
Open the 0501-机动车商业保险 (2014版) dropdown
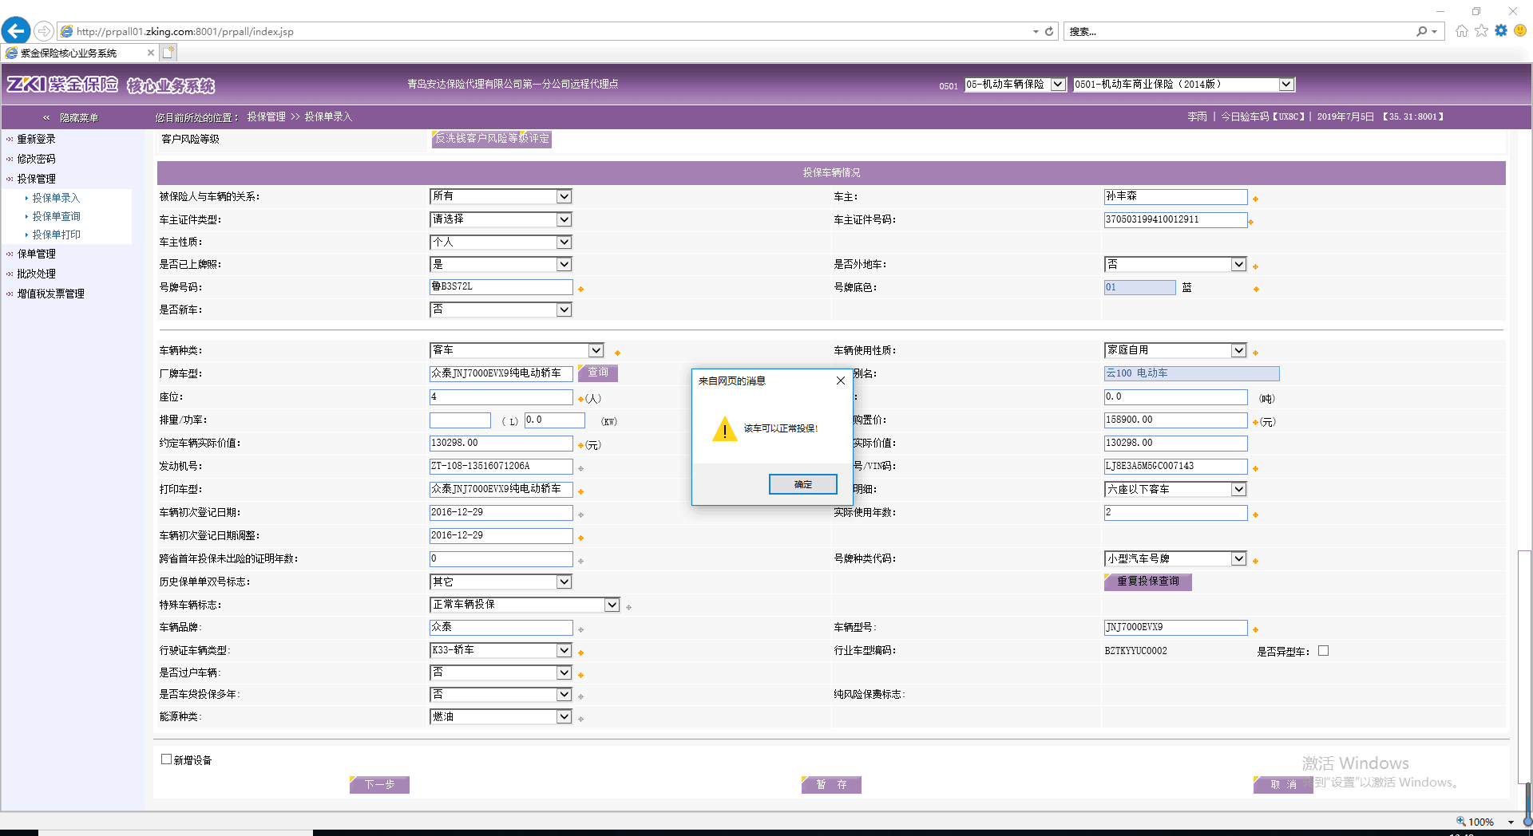(x=1183, y=85)
